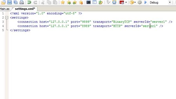
Task: Click line number 5 in the gutter
Action: pos(3,30)
